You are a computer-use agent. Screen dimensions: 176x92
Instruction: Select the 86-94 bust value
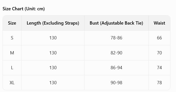116,68
